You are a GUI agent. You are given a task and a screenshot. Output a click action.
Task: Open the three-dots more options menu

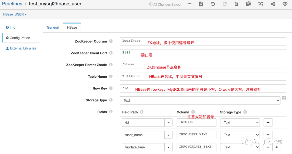click(x=189, y=4)
